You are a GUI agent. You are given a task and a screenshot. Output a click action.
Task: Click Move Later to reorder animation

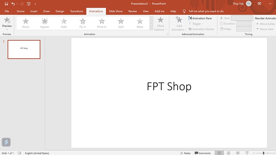point(265,29)
